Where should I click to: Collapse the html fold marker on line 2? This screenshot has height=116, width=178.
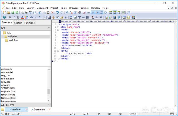click(58, 27)
